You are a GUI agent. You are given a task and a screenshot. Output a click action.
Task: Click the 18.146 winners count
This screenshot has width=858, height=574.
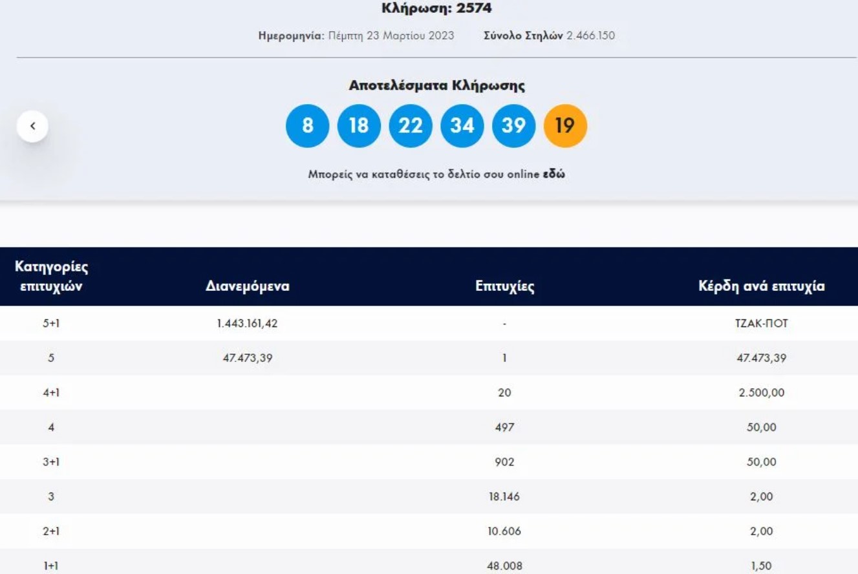point(504,497)
